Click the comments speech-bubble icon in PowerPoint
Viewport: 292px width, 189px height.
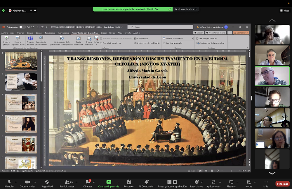[230, 33]
